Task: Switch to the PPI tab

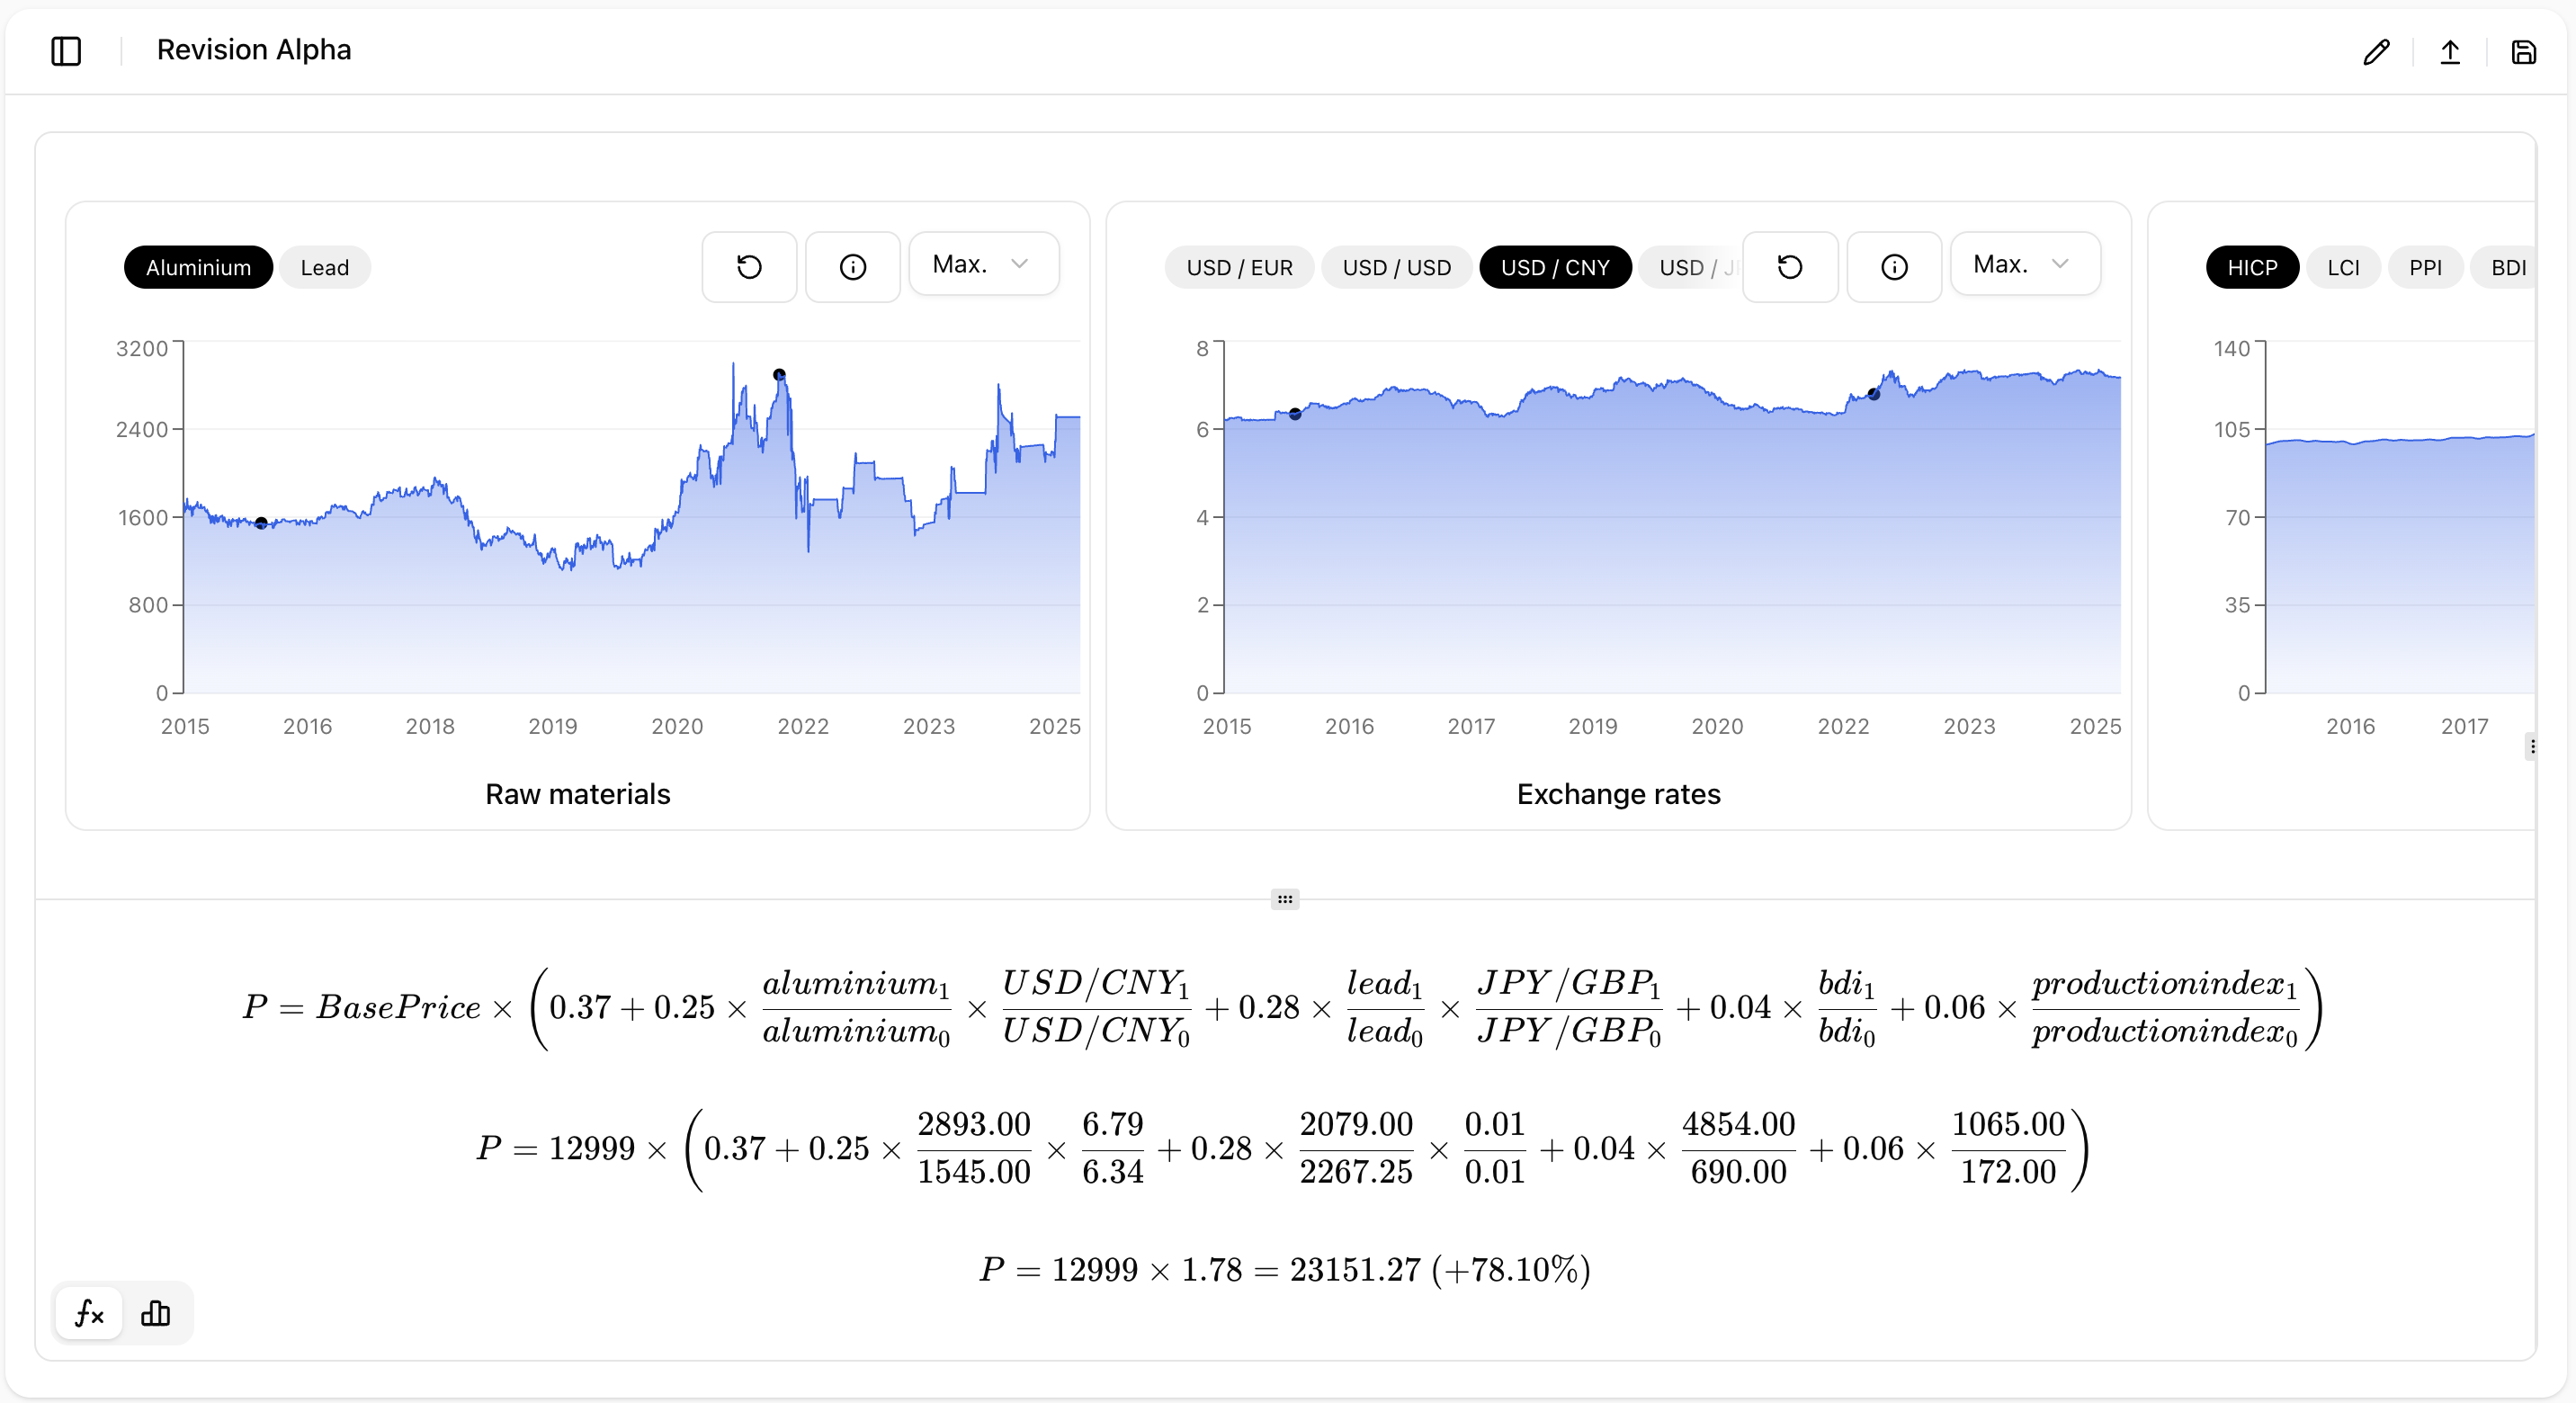Action: pos(2425,266)
